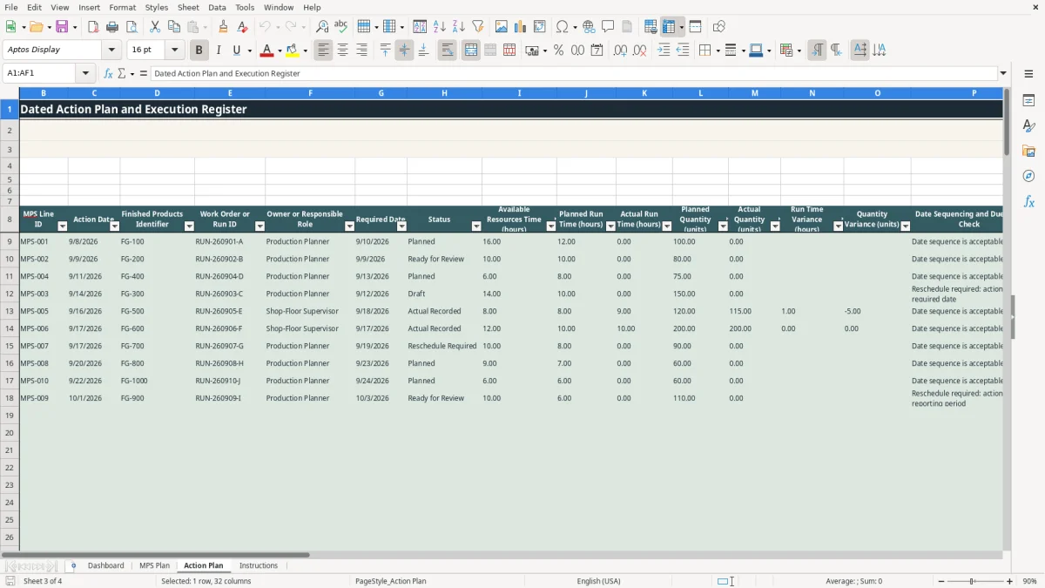This screenshot has width=1045, height=588.
Task: Click the formula input line
Action: coord(574,73)
